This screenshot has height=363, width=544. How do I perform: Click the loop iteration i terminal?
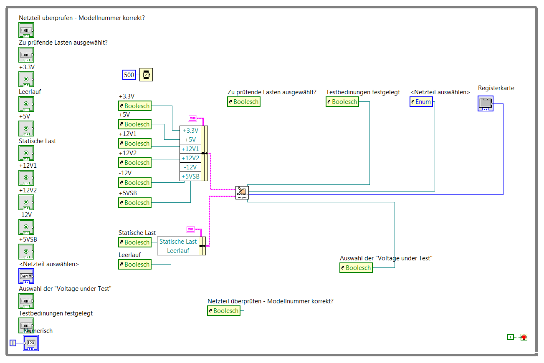click(13, 343)
